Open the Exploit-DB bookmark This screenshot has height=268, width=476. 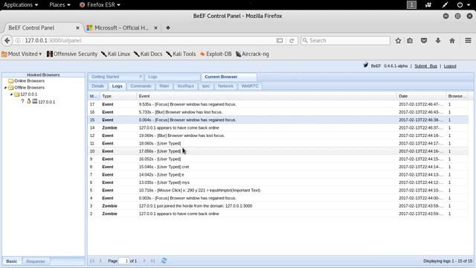click(x=216, y=54)
